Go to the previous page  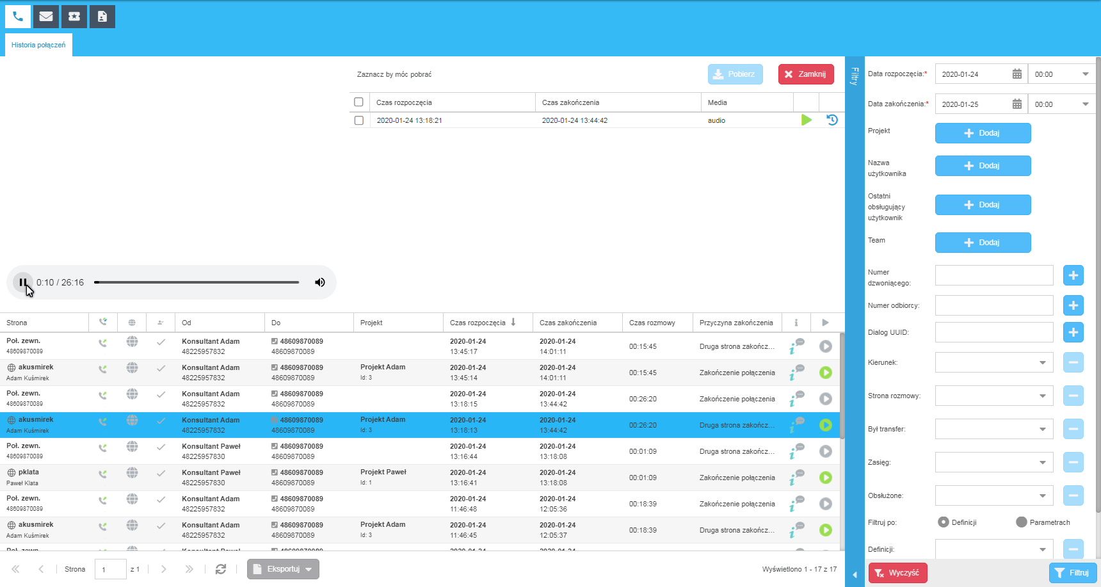(x=41, y=569)
